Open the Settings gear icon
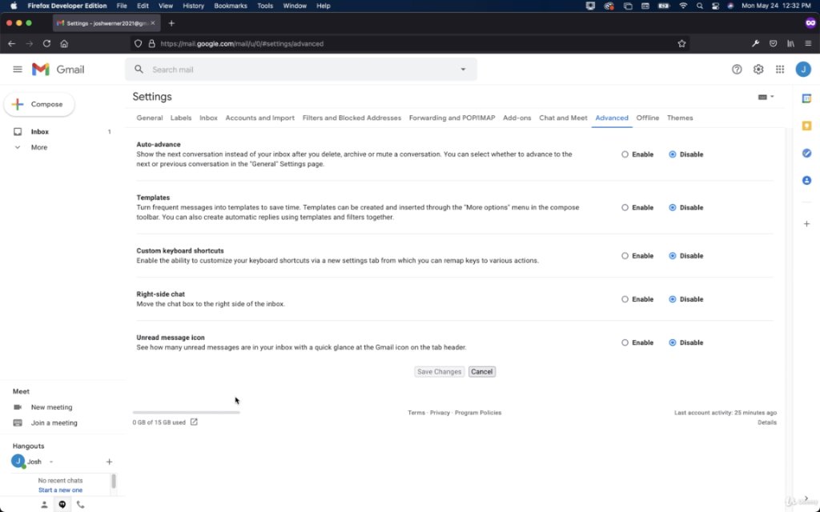 tap(758, 70)
